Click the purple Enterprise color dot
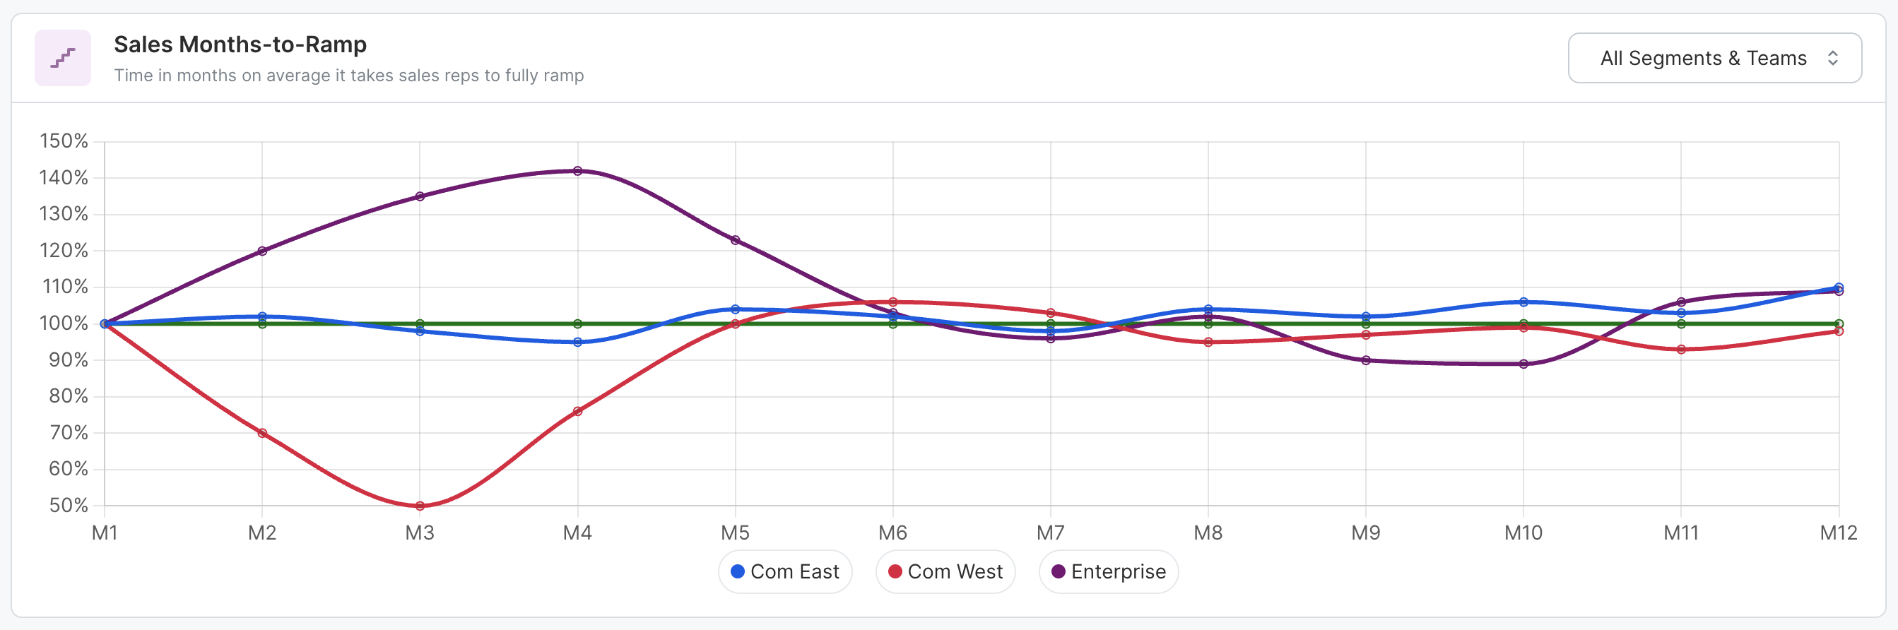The width and height of the screenshot is (1898, 630). point(1058,572)
